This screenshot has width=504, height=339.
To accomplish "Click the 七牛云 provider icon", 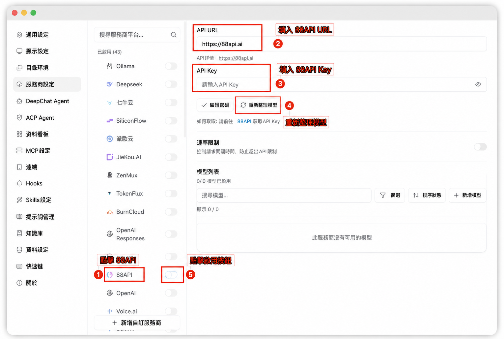I will 110,103.
